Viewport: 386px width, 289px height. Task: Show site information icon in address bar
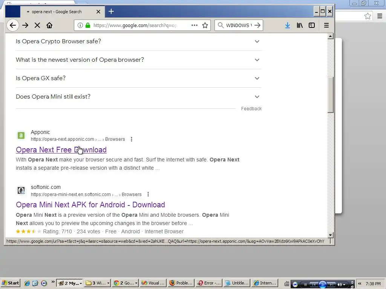click(x=80, y=25)
